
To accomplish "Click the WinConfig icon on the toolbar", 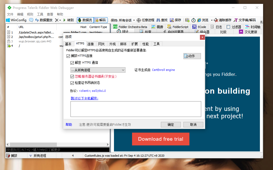I will pyautogui.click(x=16, y=20).
